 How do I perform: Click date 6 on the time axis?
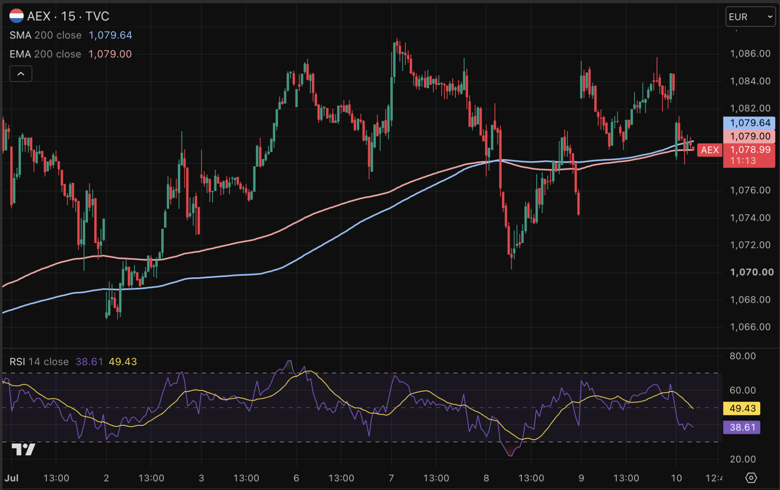(x=296, y=478)
